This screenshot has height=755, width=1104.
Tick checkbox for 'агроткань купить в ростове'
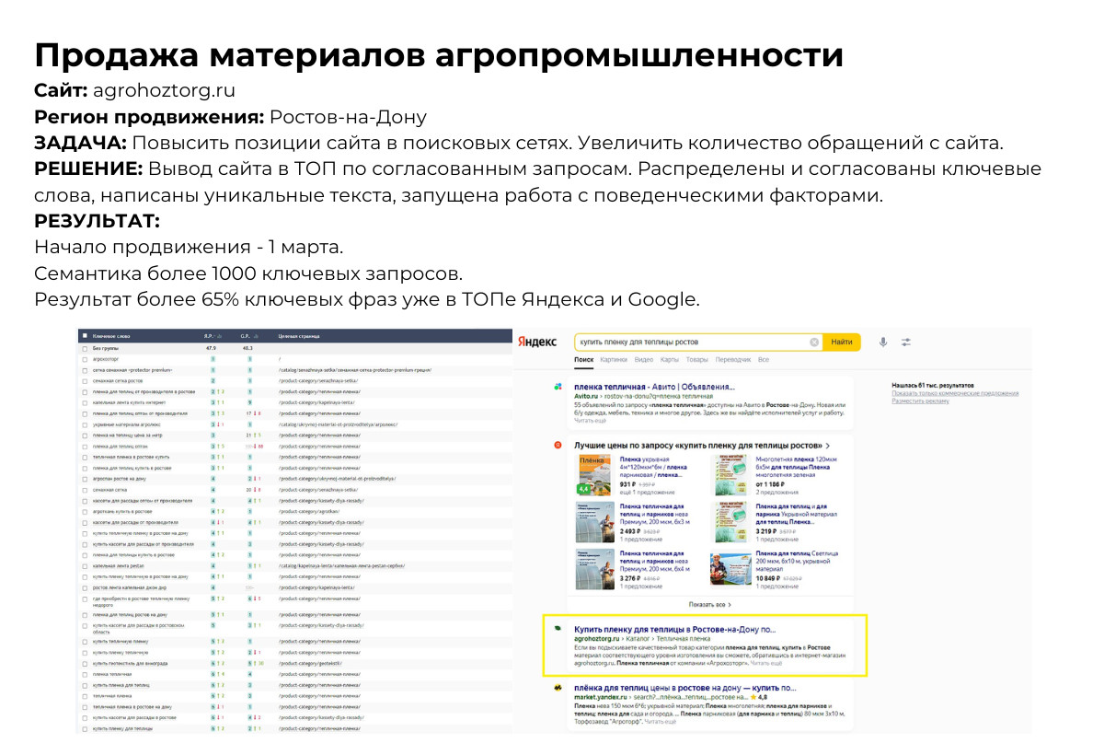(x=85, y=511)
